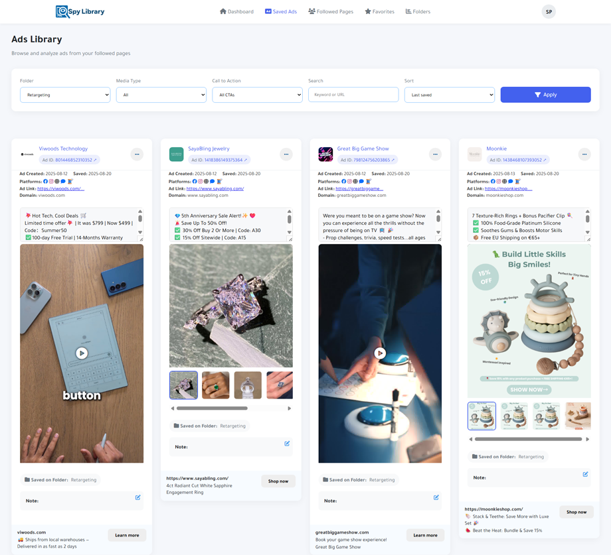
Task: Open the Call to Action dropdown
Action: tap(257, 95)
